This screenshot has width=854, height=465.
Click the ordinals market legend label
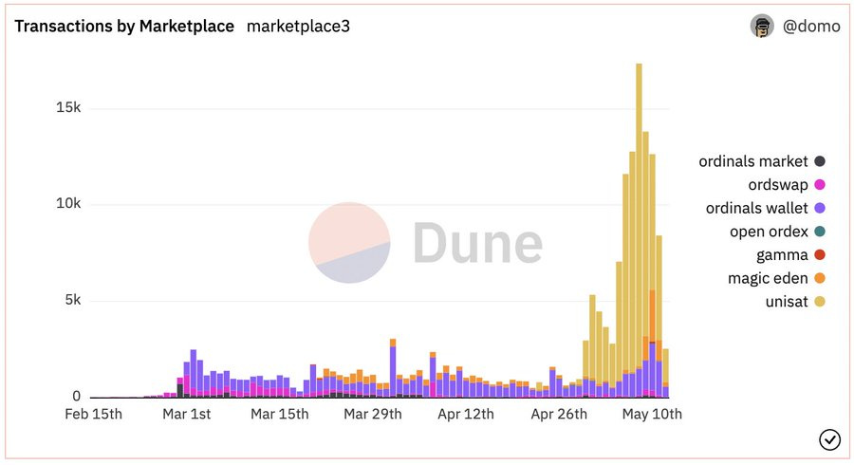click(x=753, y=161)
